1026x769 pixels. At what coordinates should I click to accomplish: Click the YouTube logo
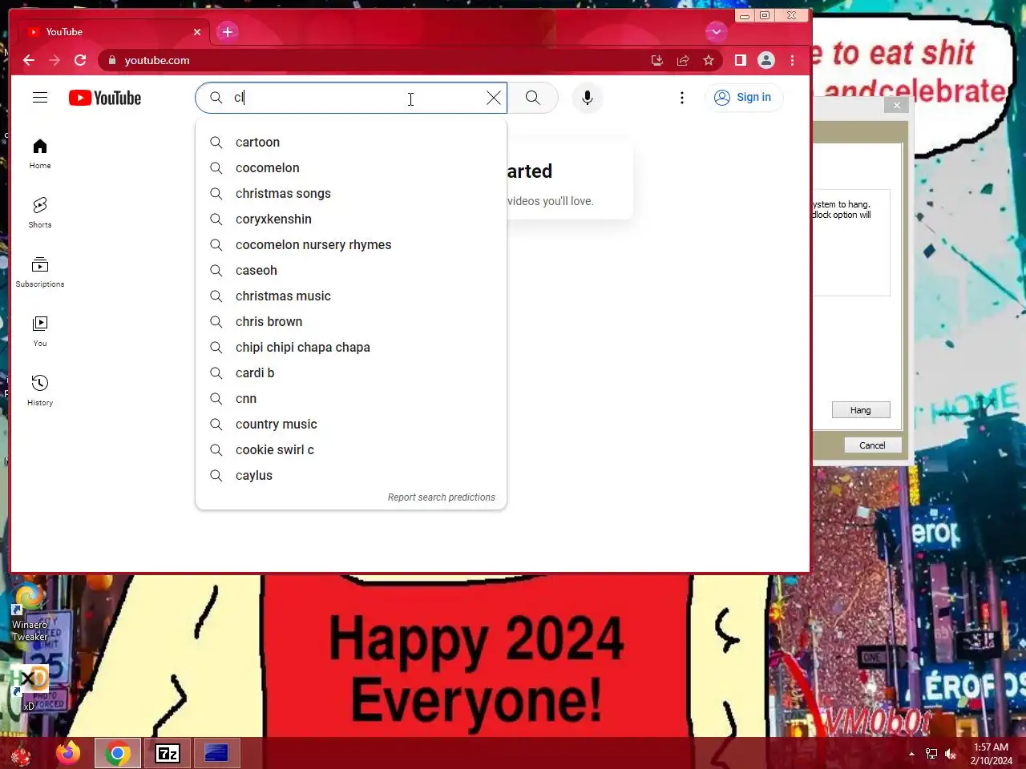pyautogui.click(x=105, y=98)
